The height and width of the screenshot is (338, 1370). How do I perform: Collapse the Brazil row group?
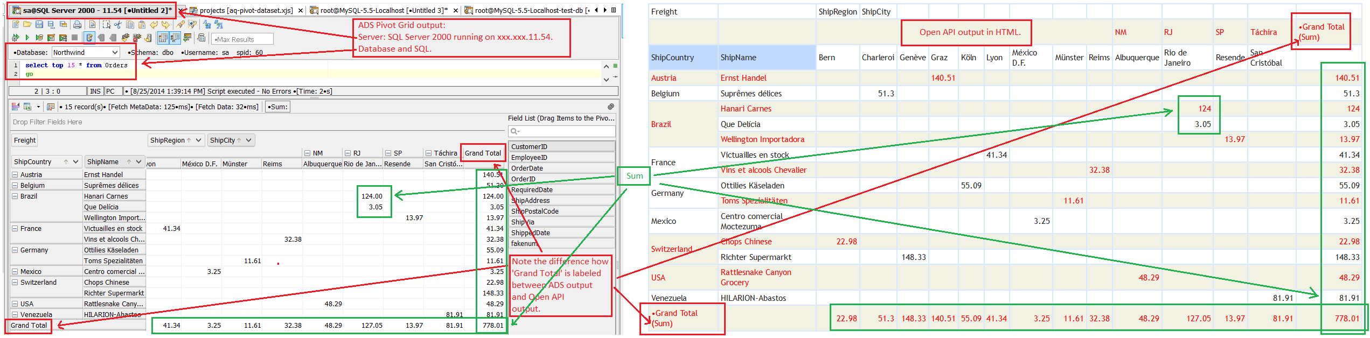point(15,196)
